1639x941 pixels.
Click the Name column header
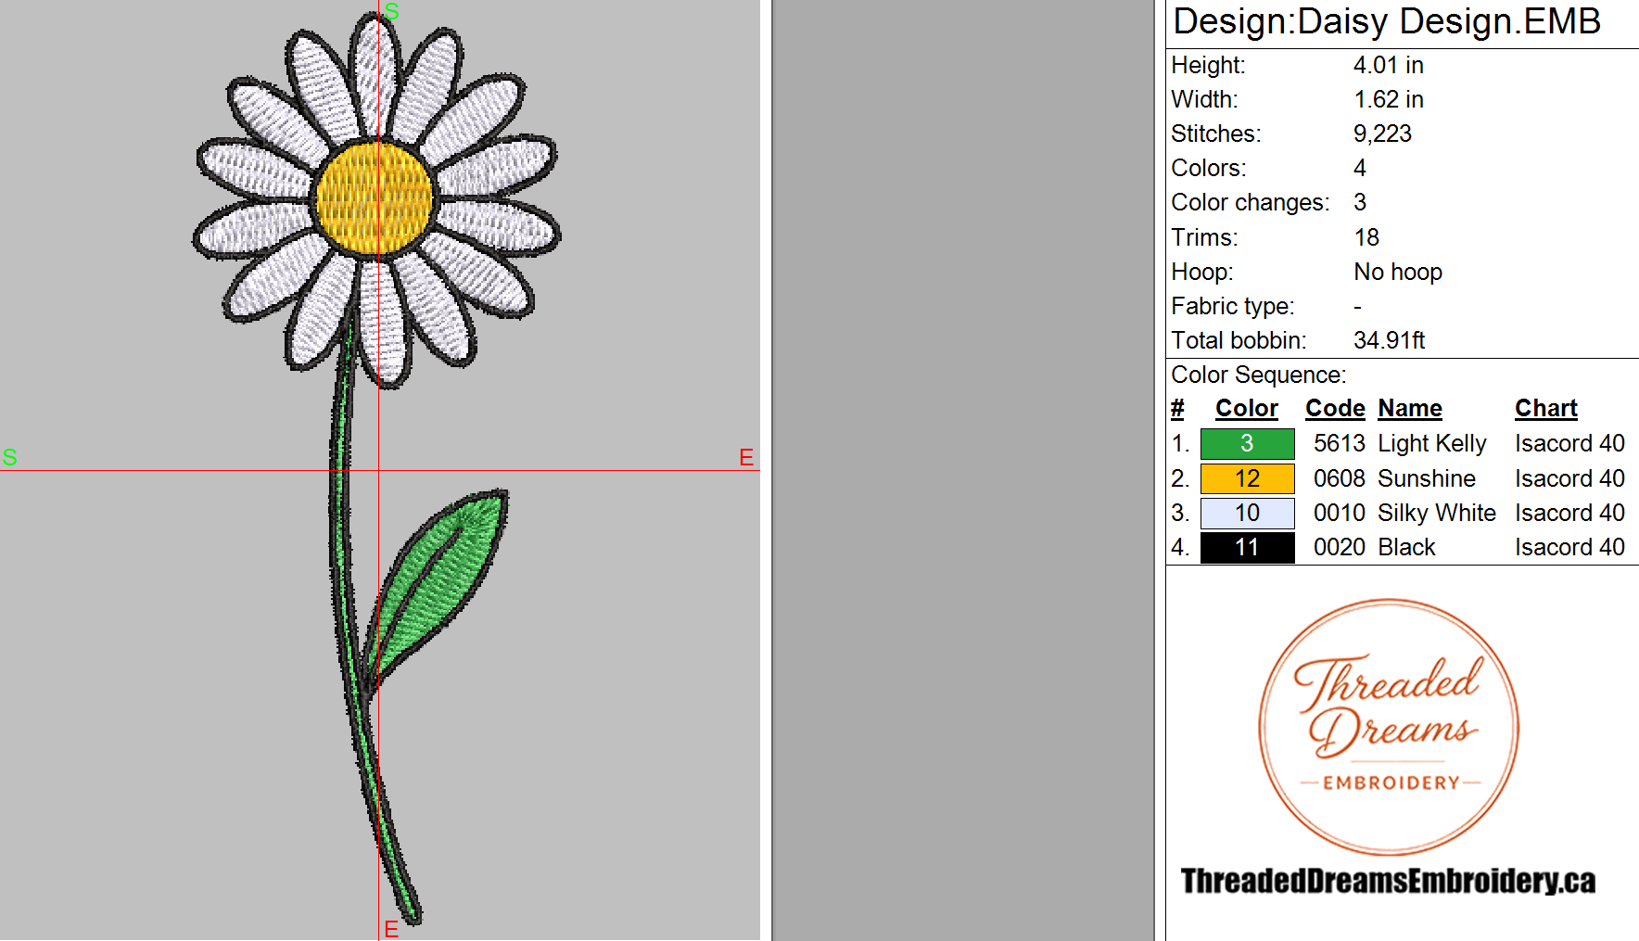coord(1410,409)
